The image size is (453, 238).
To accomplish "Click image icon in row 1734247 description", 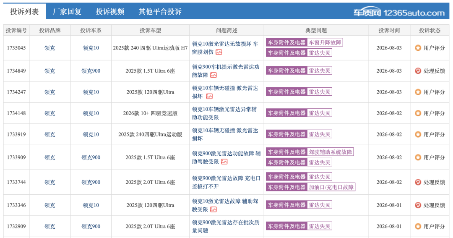I will coord(209,96).
